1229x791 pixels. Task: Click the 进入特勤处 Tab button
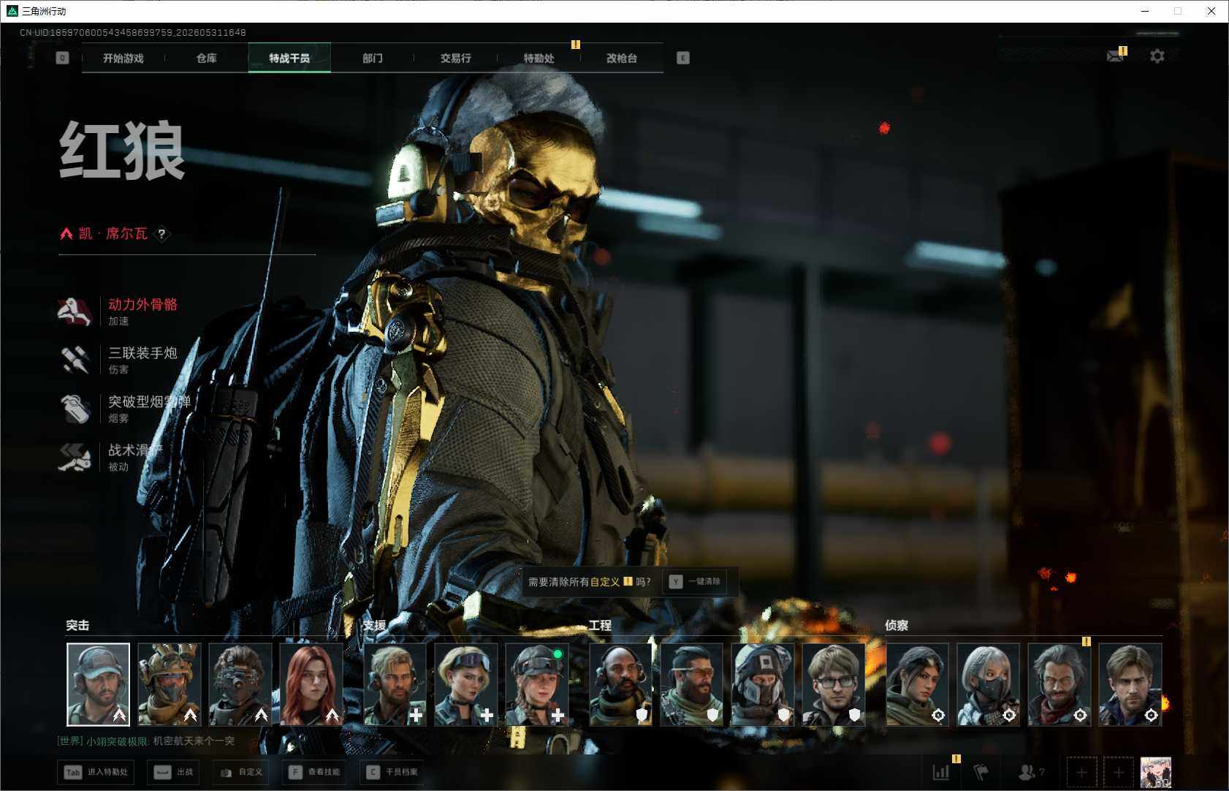(x=96, y=772)
